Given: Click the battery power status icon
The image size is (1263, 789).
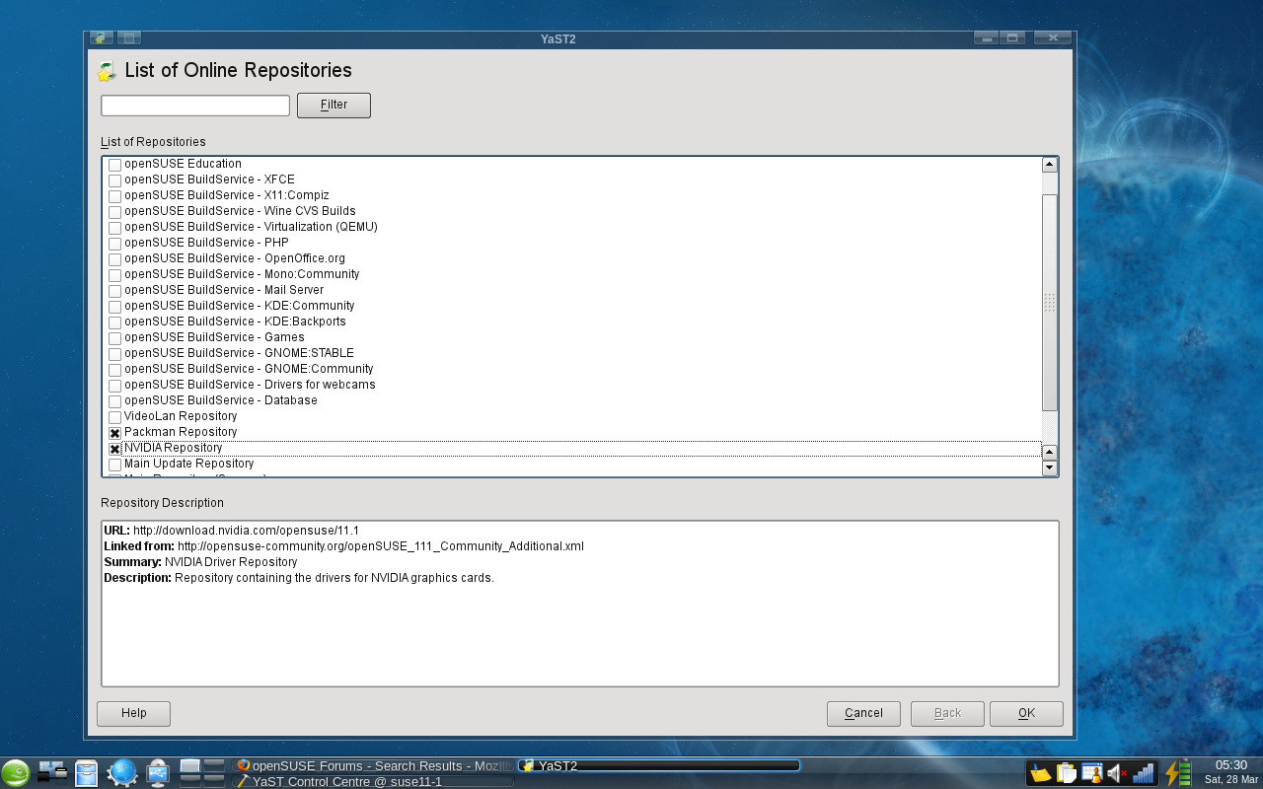Looking at the screenshot, I should [x=1178, y=773].
